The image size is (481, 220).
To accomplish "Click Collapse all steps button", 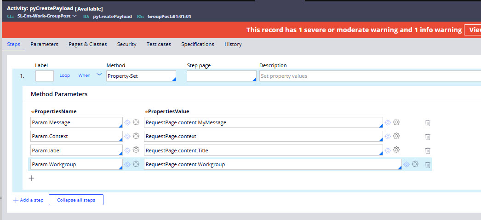I will pyautogui.click(x=76, y=200).
